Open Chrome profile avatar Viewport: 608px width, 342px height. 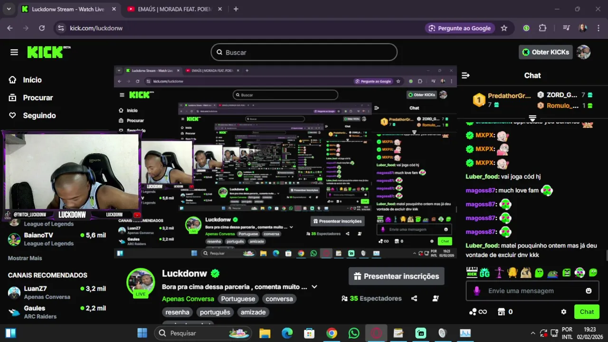click(583, 28)
